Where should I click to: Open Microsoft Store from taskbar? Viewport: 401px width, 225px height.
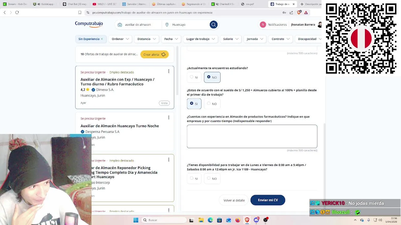pyautogui.click(x=219, y=220)
